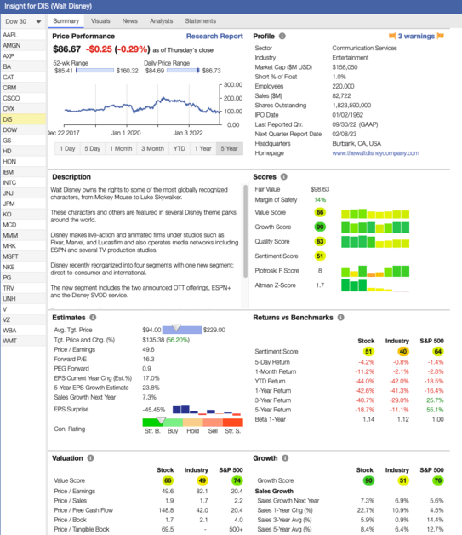The image size is (462, 535).
Task: Click the Avg. Tgt. Price range slider
Action: click(182, 330)
